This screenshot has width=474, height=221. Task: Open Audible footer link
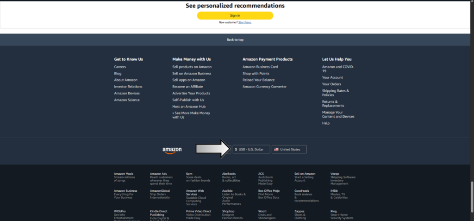pos(234,197)
